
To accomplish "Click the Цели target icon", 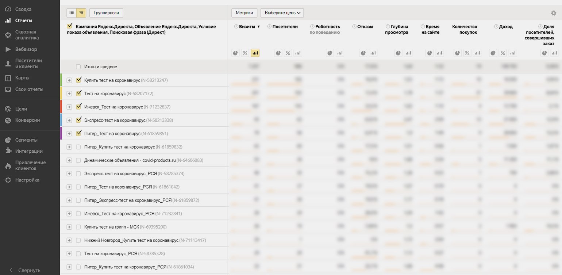I will coord(8,109).
